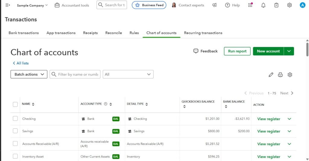Open the clipboard tasks icon in header
The height and width of the screenshot is (161, 309).
(276, 5)
